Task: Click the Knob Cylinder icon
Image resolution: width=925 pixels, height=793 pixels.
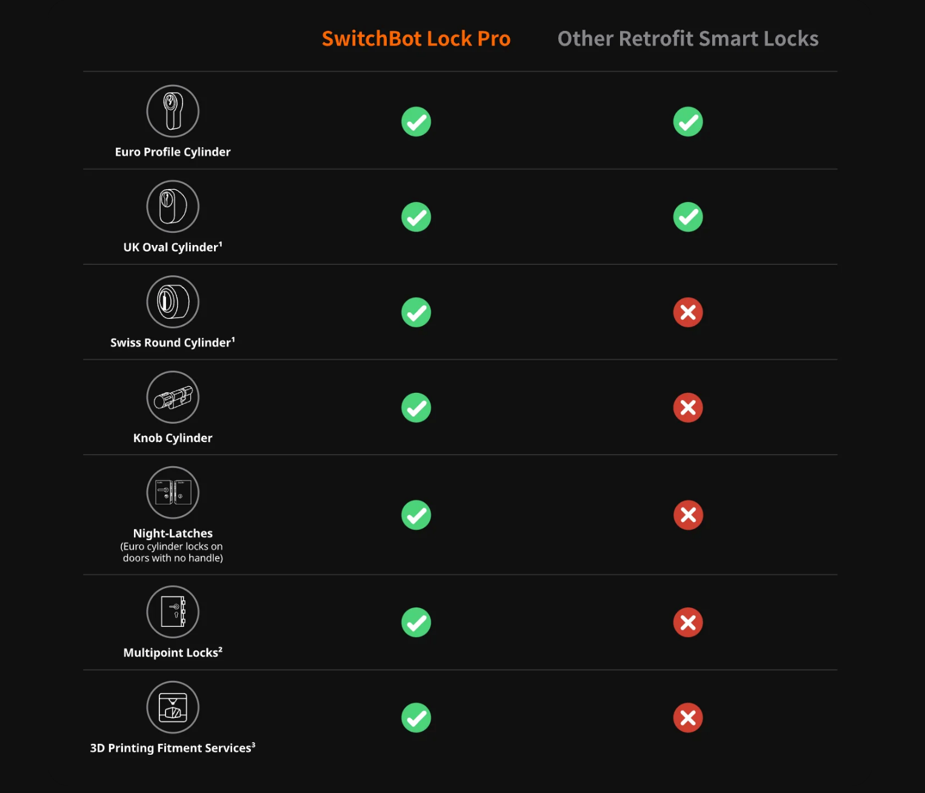Action: point(173,397)
